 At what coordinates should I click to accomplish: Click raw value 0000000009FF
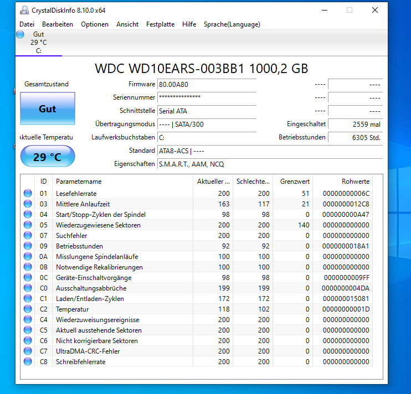tap(347, 277)
